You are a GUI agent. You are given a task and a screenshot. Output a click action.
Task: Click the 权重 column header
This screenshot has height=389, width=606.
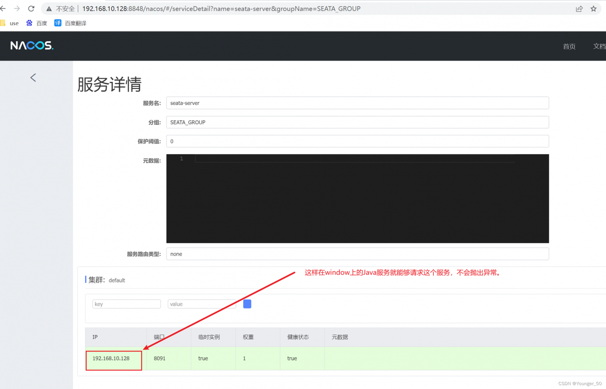coord(258,337)
